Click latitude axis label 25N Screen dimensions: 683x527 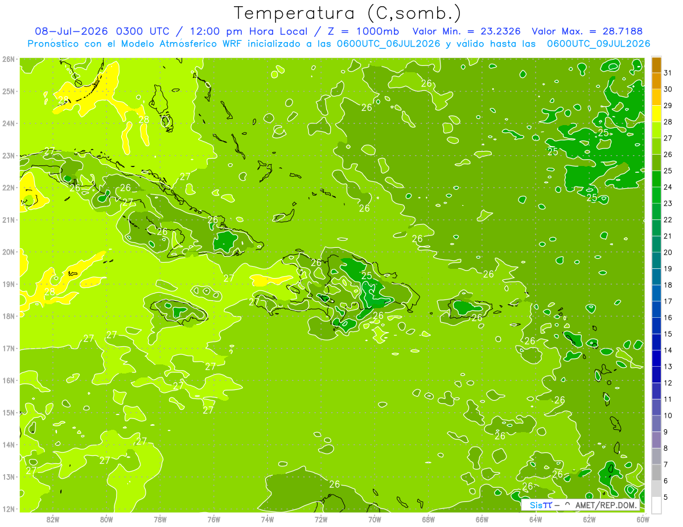click(9, 91)
